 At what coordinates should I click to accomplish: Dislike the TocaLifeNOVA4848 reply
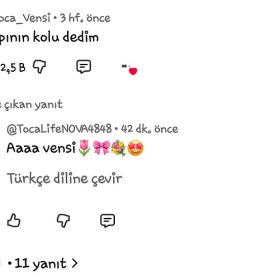(63, 221)
